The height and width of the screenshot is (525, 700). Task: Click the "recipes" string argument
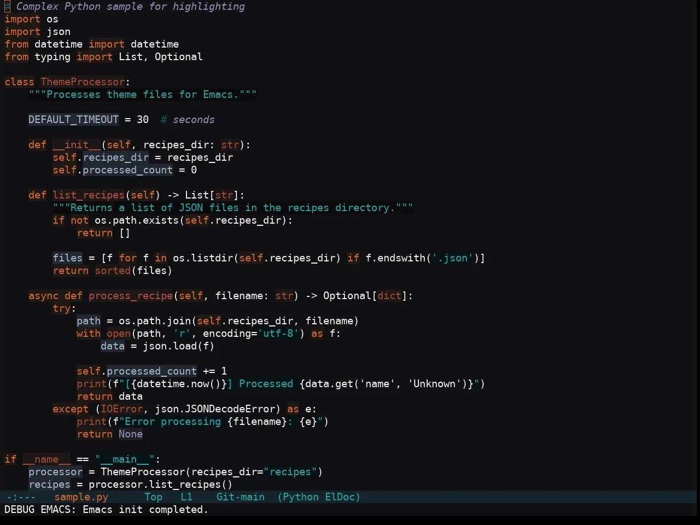tap(290, 472)
